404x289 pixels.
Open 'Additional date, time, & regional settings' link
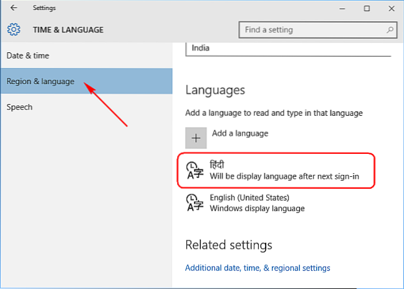click(257, 268)
